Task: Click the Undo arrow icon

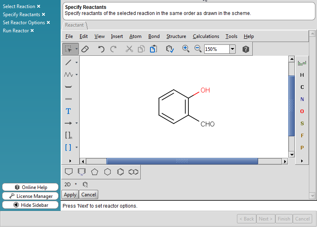Action: click(101, 49)
